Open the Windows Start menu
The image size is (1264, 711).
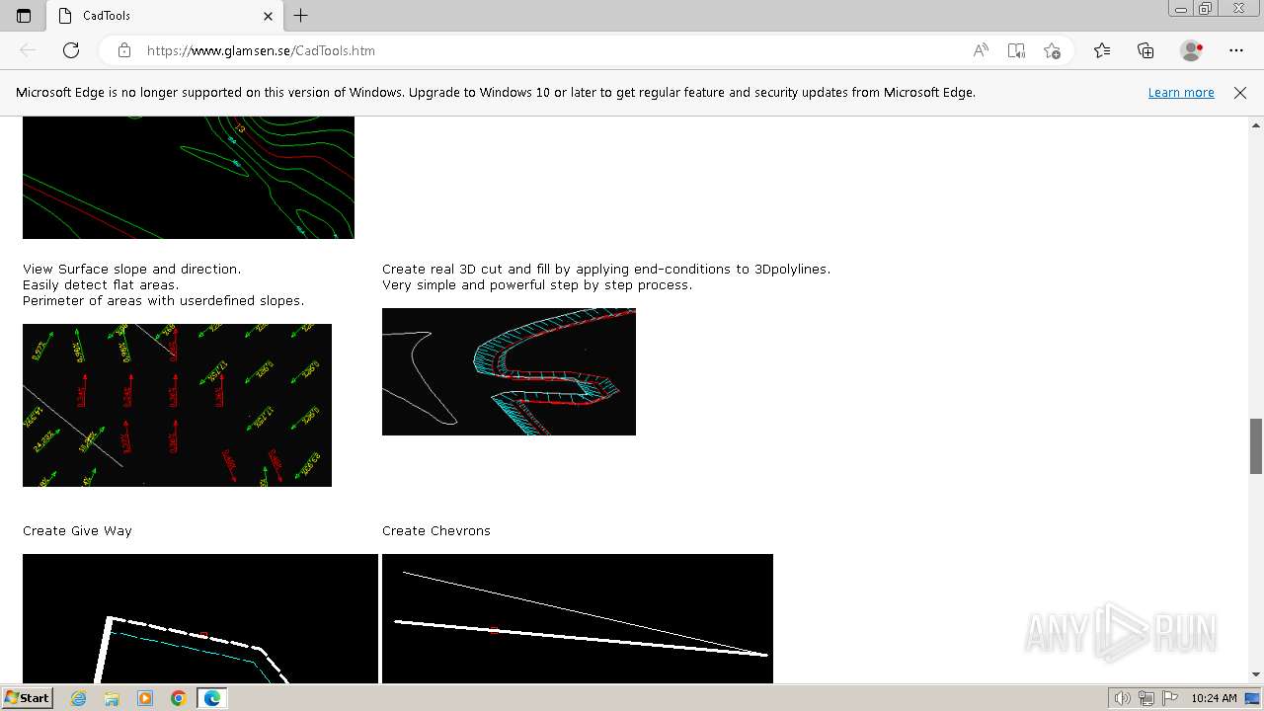click(28, 697)
